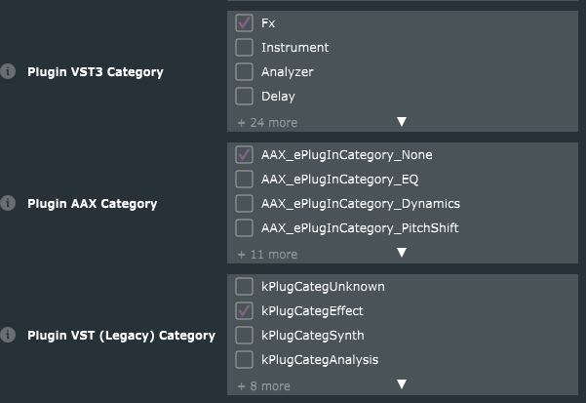Check the Delay VST3 category
The height and width of the screenshot is (403, 586).
click(x=244, y=96)
